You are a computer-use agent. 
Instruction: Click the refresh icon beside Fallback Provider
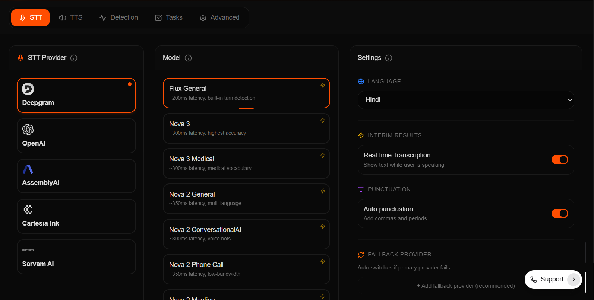click(x=361, y=255)
